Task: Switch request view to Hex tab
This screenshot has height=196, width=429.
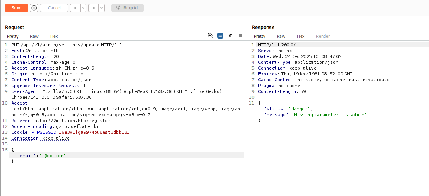Action: (x=54, y=36)
